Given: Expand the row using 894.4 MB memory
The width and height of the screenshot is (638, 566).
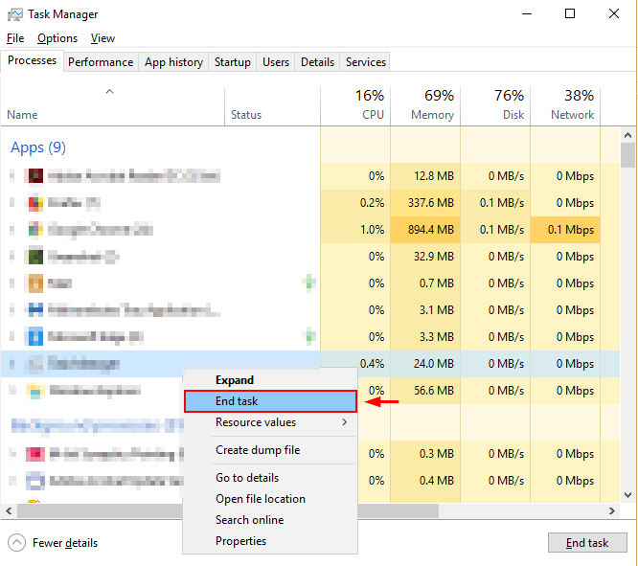Looking at the screenshot, I should (x=12, y=230).
